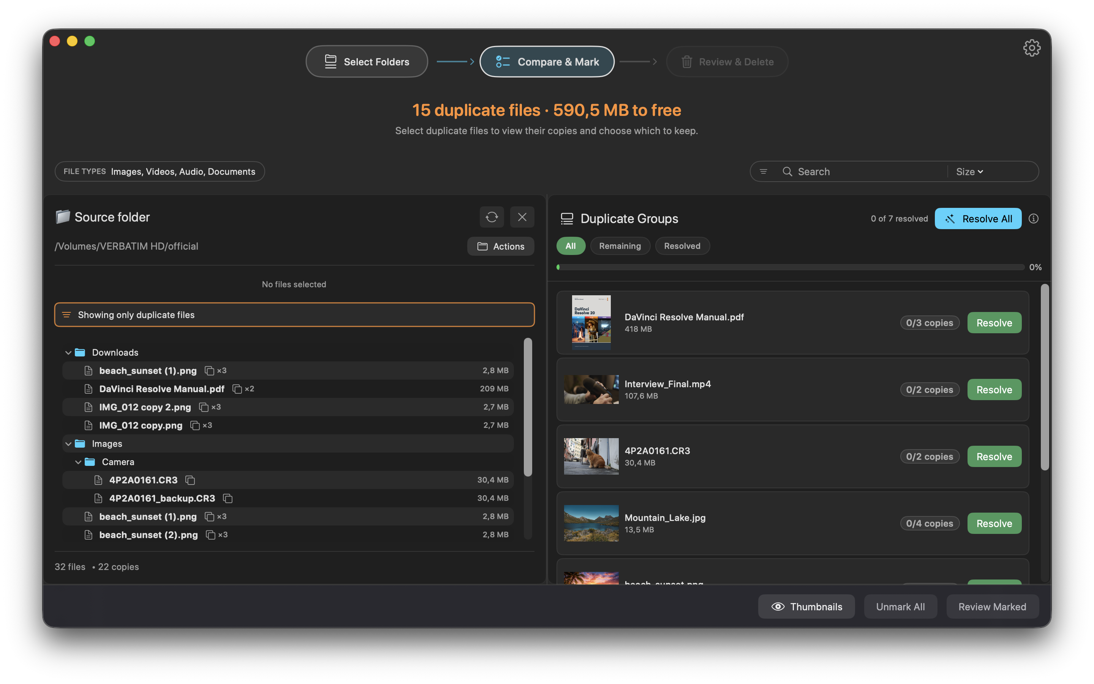Click the search magnifier icon

click(787, 171)
